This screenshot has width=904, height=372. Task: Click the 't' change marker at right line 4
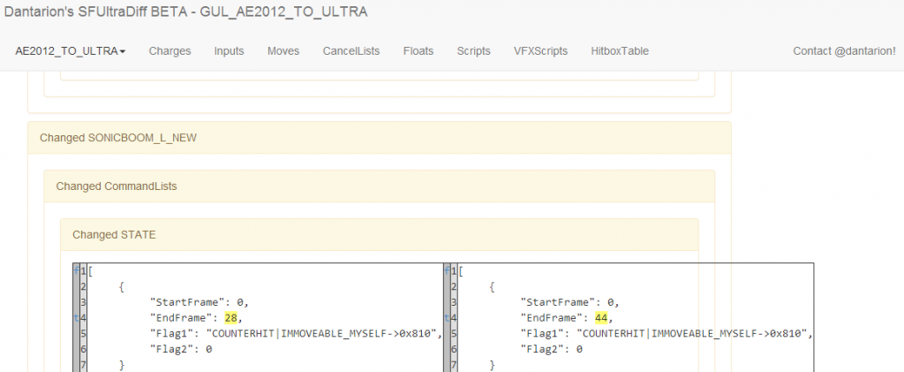(446, 318)
